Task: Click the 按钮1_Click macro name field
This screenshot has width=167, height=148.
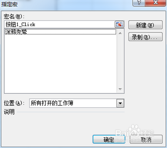Action: click(x=60, y=24)
